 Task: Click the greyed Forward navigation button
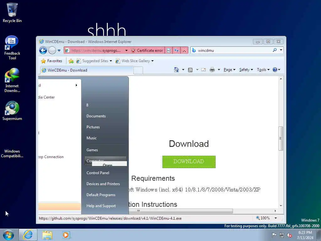click(52, 51)
